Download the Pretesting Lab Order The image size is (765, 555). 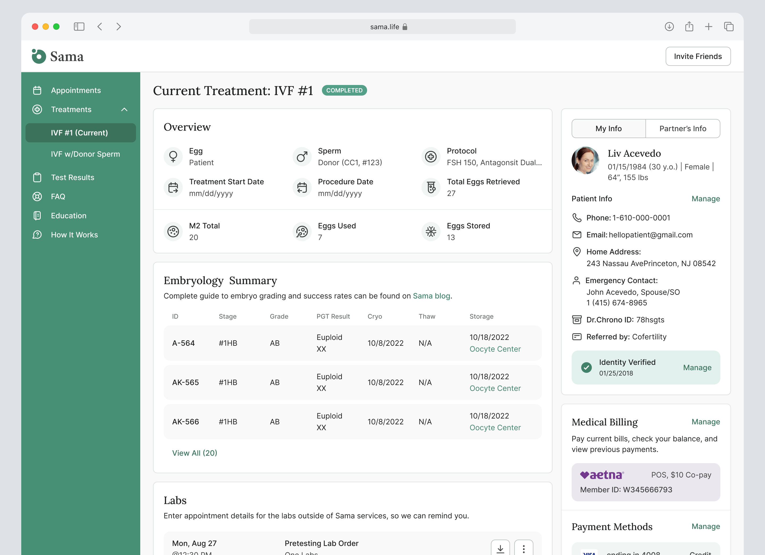coord(500,548)
